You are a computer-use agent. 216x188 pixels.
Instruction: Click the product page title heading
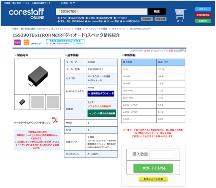coord(66,35)
